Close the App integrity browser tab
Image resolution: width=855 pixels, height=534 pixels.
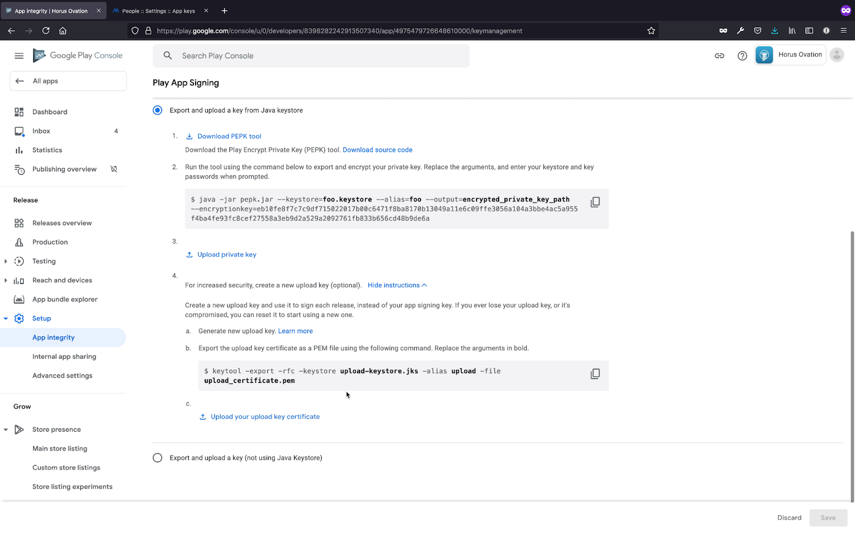tap(99, 11)
